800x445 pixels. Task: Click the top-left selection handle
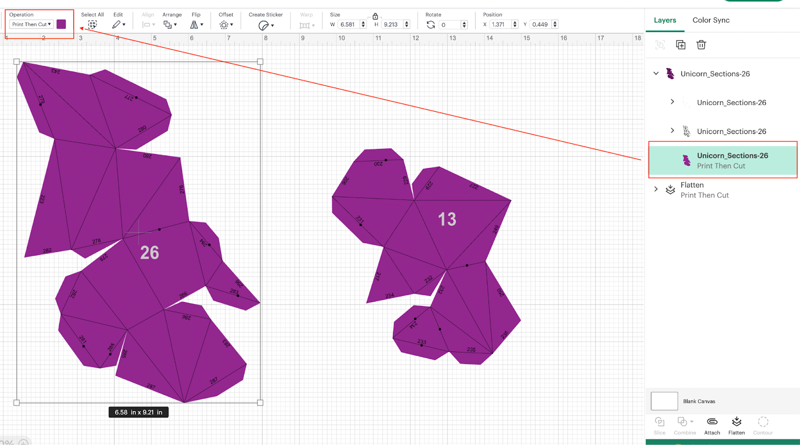point(16,61)
